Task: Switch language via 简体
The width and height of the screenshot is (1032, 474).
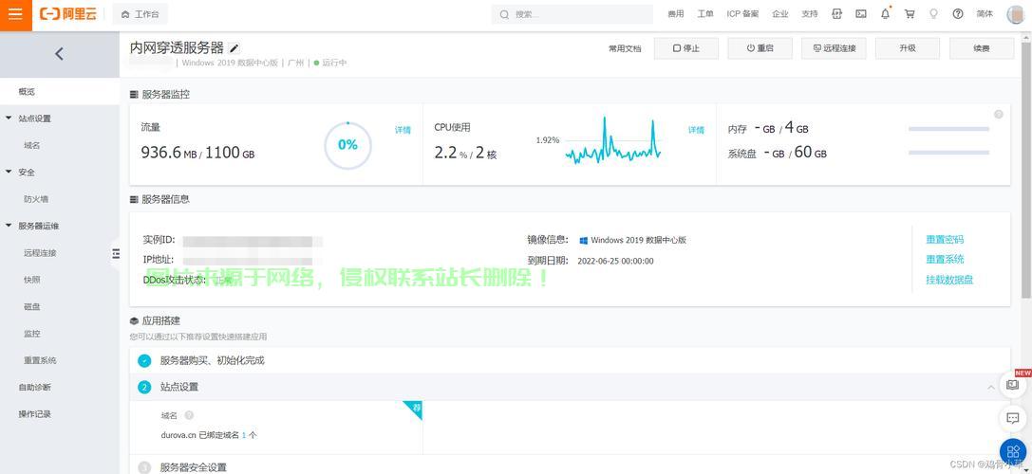Action: tap(985, 14)
